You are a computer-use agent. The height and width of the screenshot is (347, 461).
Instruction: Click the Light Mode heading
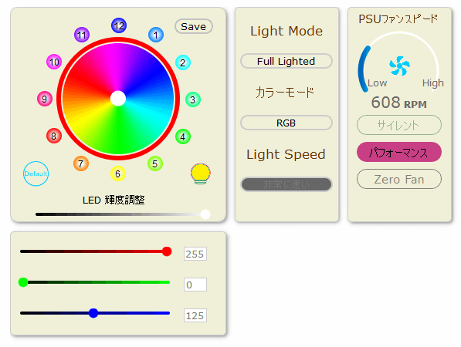coord(286,31)
